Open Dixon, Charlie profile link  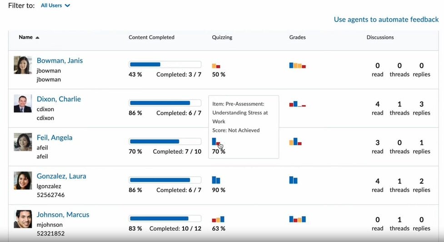59,99
